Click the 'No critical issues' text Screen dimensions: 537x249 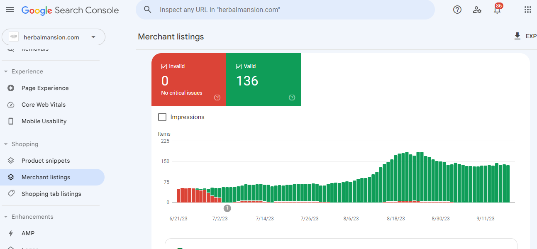tap(182, 93)
